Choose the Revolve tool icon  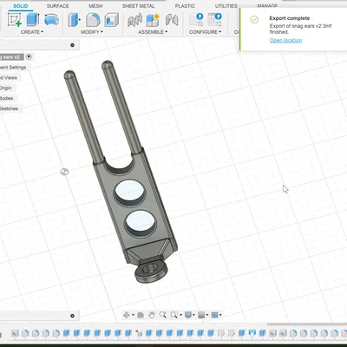pyautogui.click(x=52, y=20)
